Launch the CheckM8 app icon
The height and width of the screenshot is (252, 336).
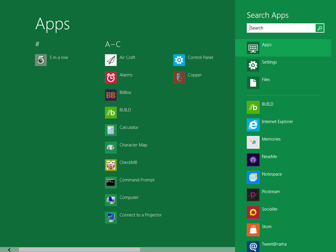[111, 165]
